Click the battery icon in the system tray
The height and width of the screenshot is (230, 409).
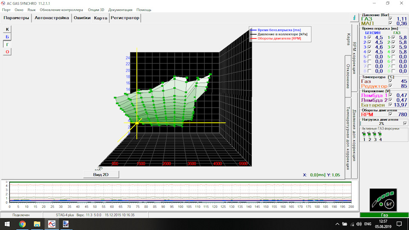pyautogui.click(x=345, y=224)
